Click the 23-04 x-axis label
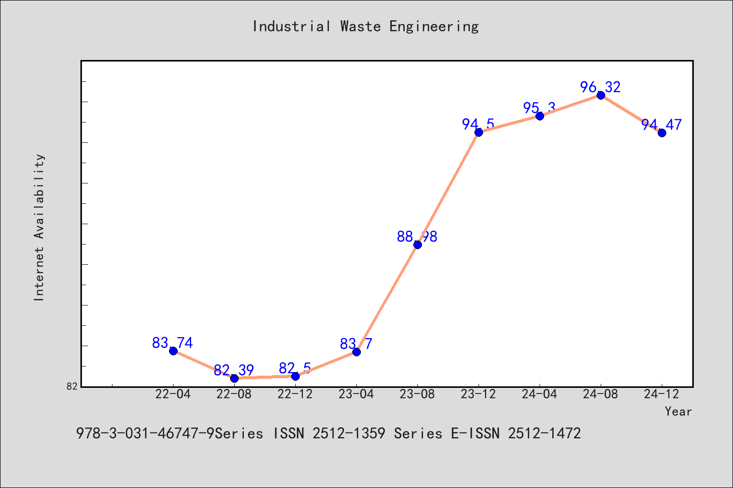 [x=356, y=394]
